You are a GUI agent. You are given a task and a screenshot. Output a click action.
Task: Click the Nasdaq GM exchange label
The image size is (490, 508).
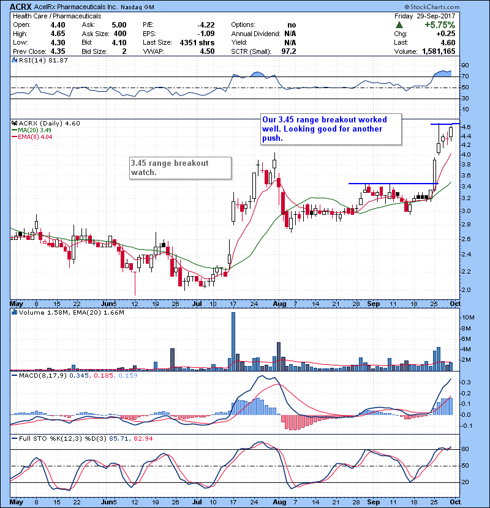pos(137,7)
